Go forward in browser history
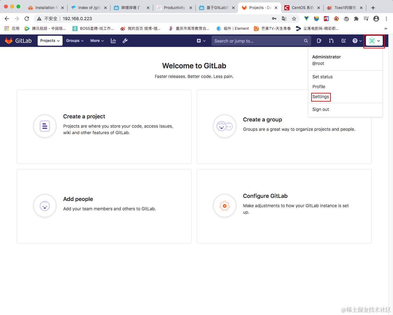The image size is (393, 315). click(17, 19)
